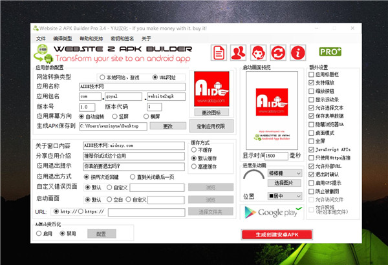Select 空白 splash screen option

[115, 200]
